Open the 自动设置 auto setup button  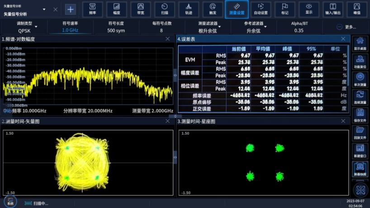[x=261, y=9]
